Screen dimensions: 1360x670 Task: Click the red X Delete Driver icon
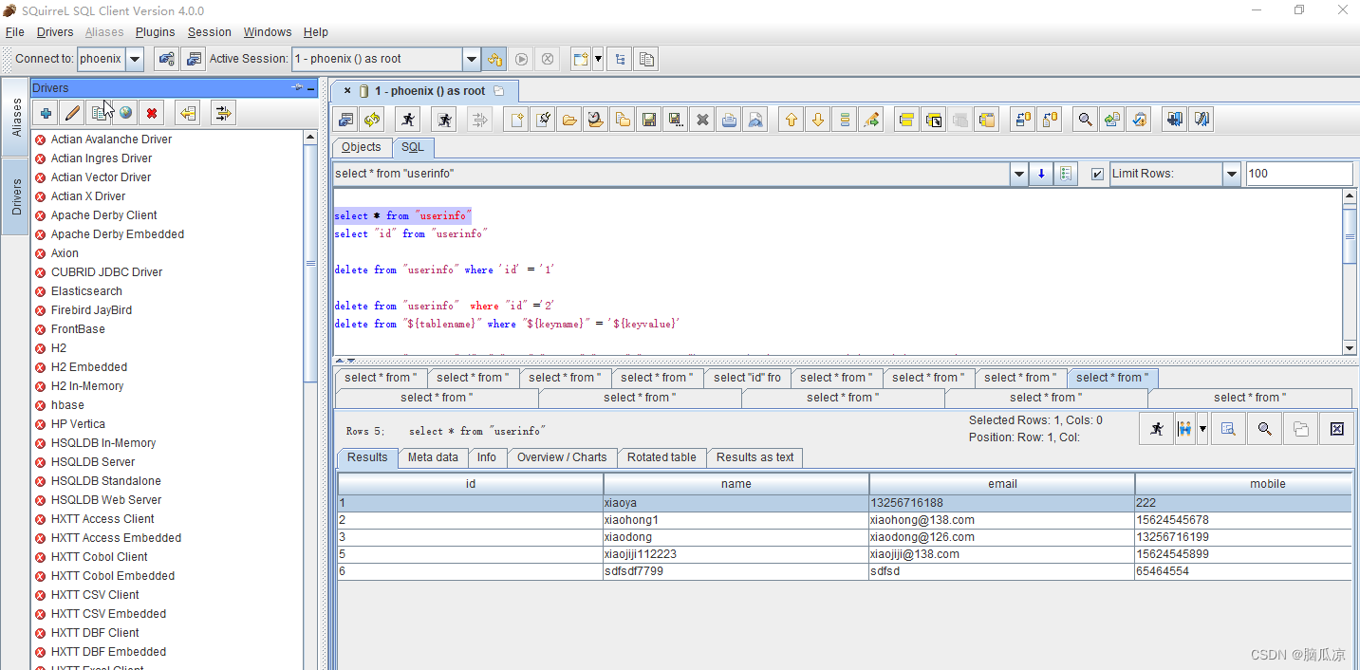point(152,114)
